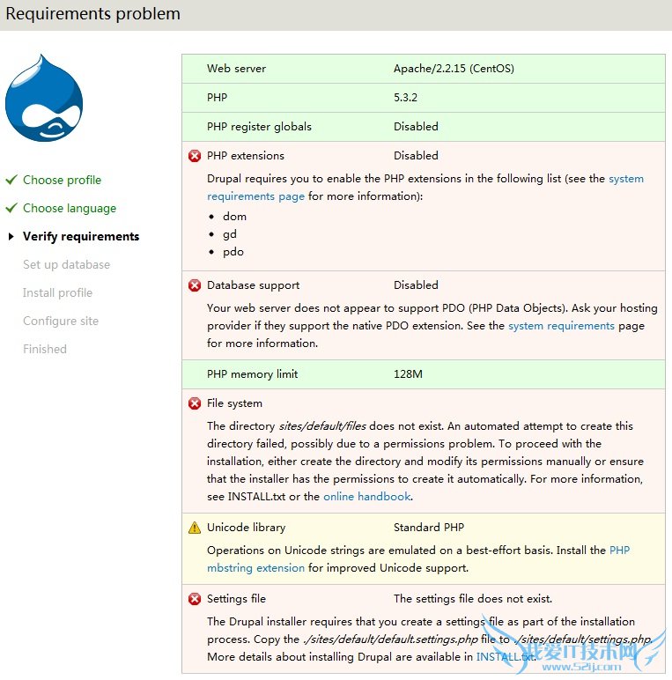Image resolution: width=672 pixels, height=680 pixels.
Task: Click the gd list item
Action: tap(230, 234)
